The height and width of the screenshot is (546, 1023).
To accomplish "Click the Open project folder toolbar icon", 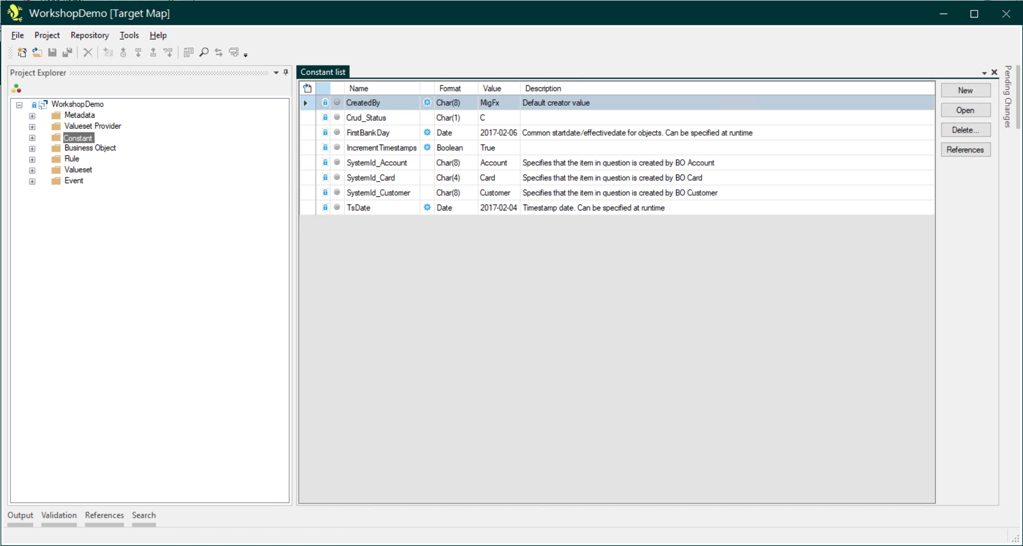I will pos(37,52).
